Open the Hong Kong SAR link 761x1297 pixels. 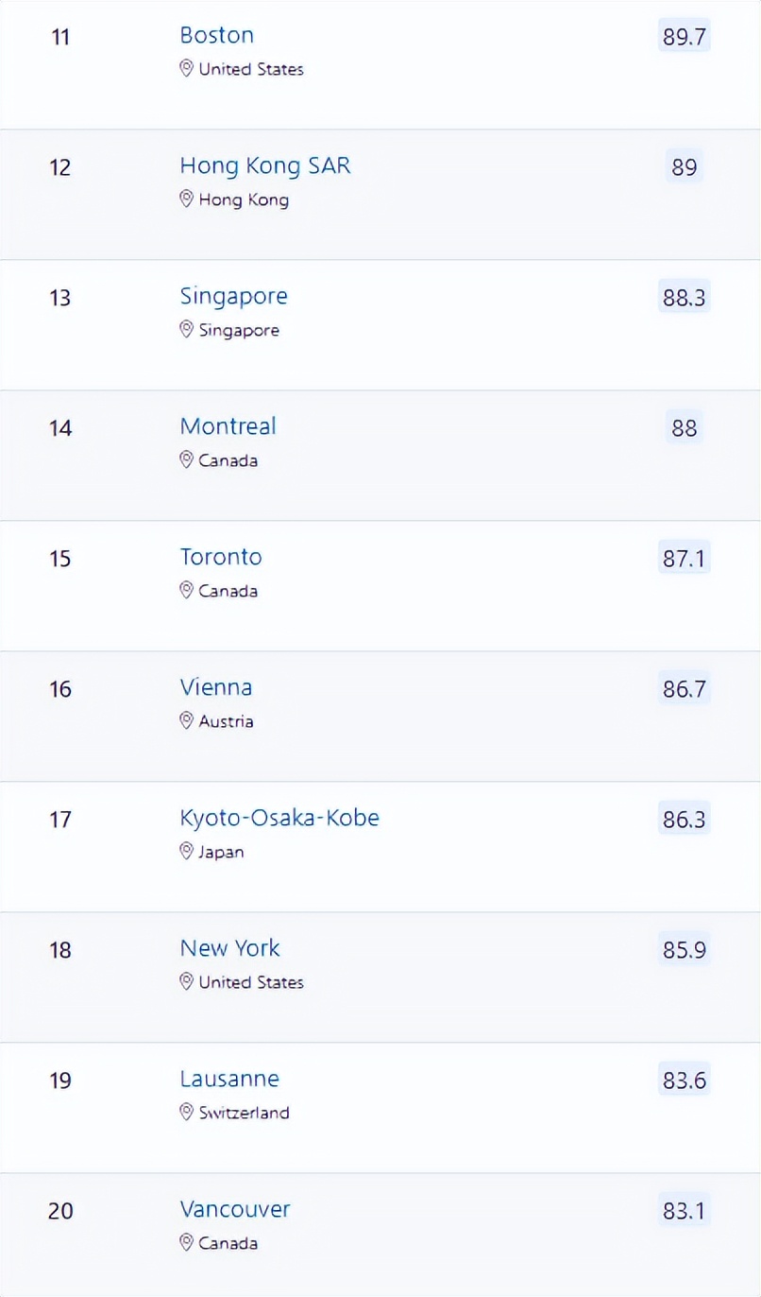pos(265,166)
